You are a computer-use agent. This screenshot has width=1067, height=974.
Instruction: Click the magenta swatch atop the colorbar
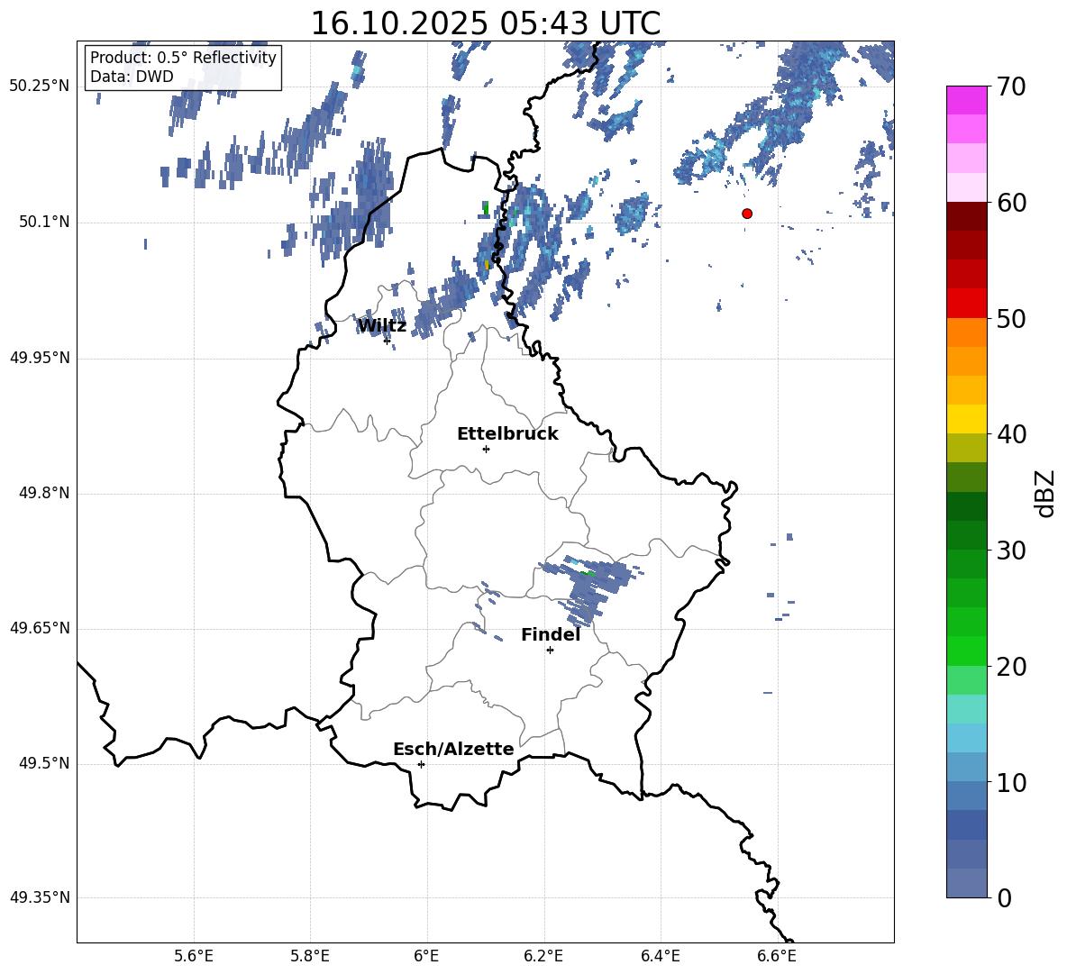[x=966, y=100]
